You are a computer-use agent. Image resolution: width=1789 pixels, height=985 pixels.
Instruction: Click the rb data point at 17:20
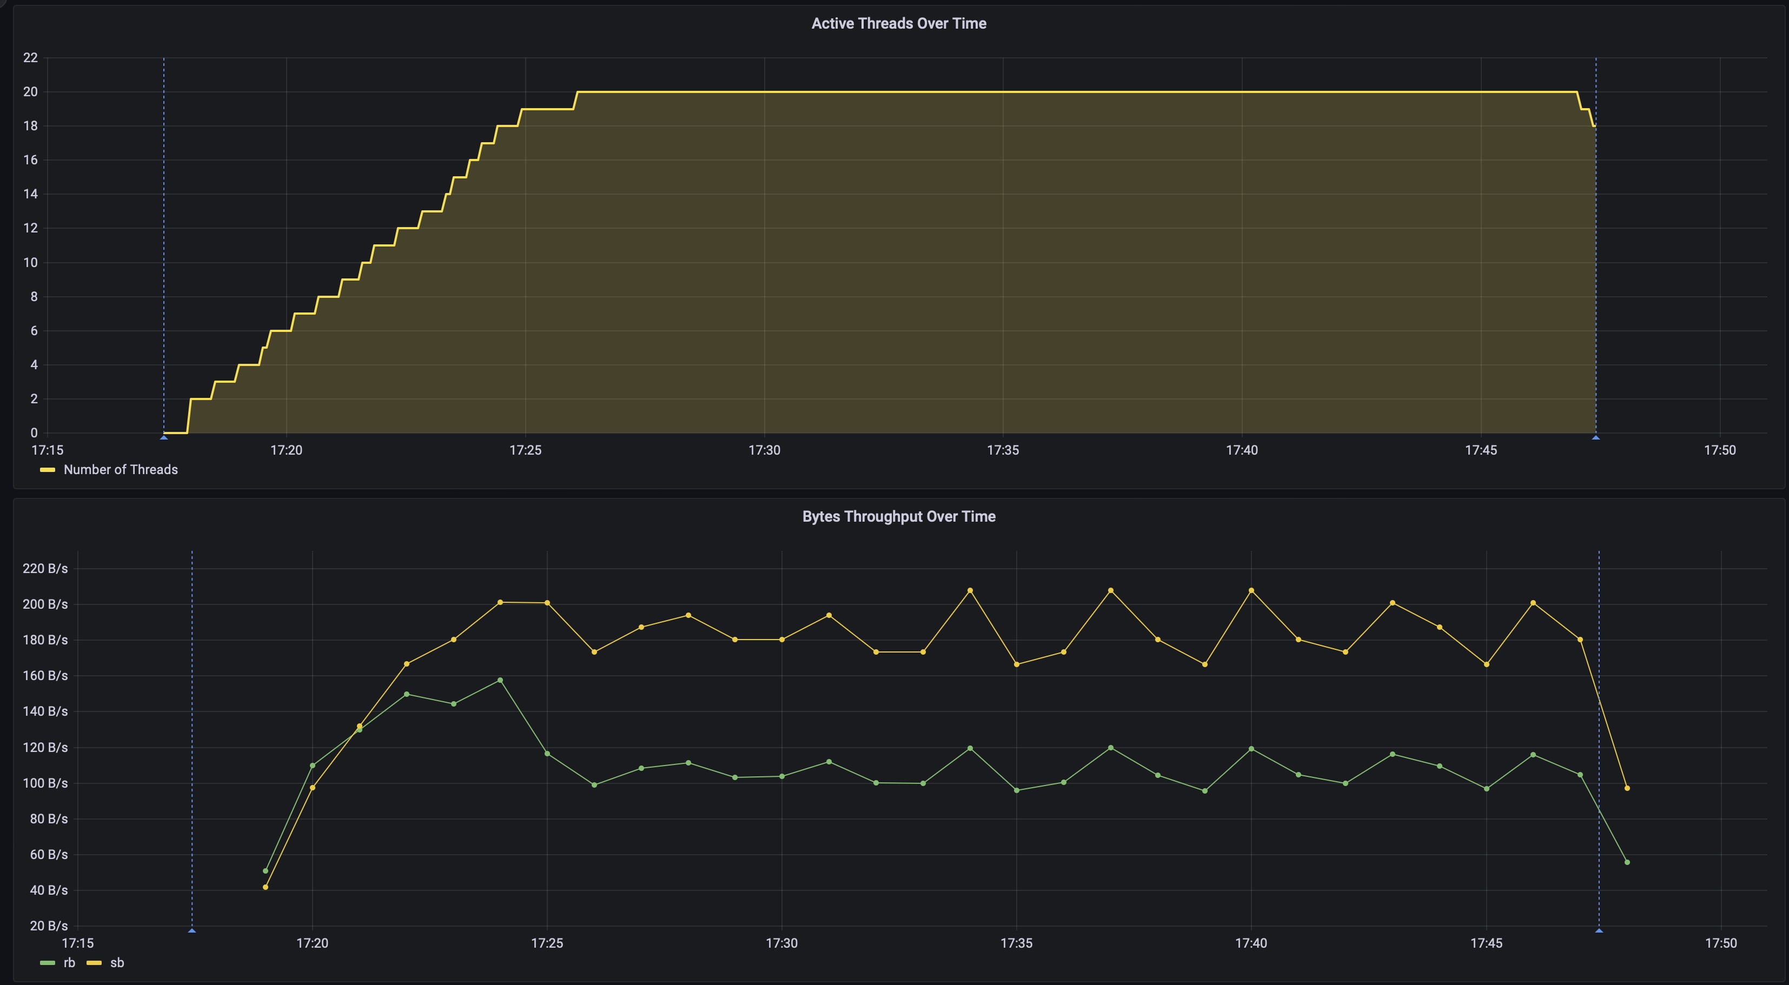click(313, 766)
